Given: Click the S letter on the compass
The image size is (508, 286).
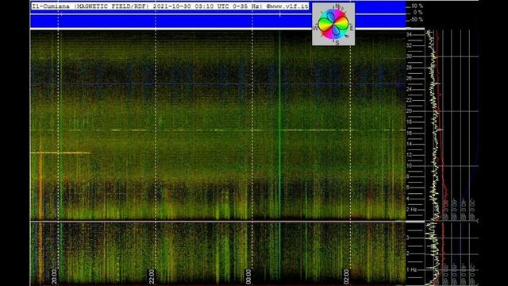Looking at the screenshot, I should pos(337,42).
